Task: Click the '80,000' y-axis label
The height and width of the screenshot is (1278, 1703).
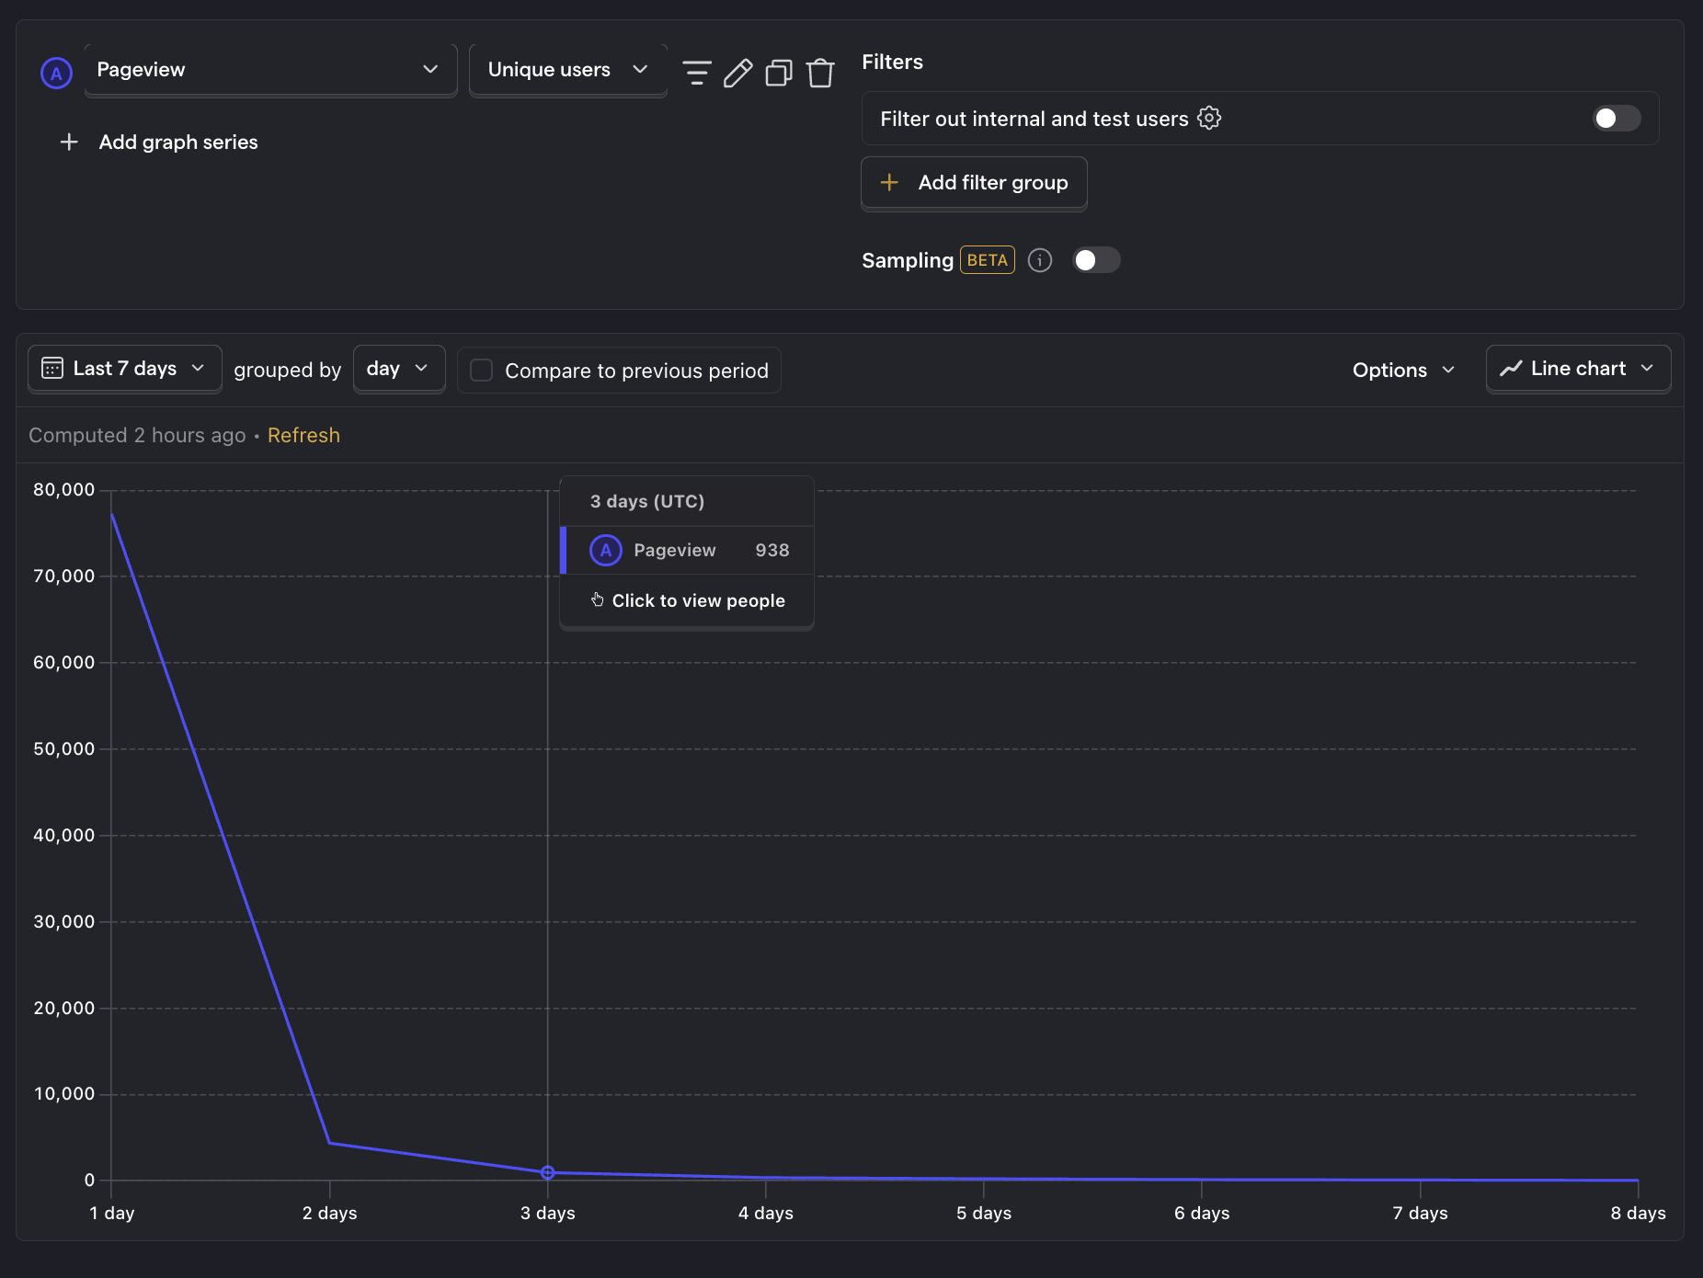Action: (63, 489)
